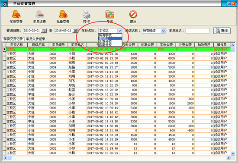Select the highlighted row for 小张 0001

[x=118, y=49]
